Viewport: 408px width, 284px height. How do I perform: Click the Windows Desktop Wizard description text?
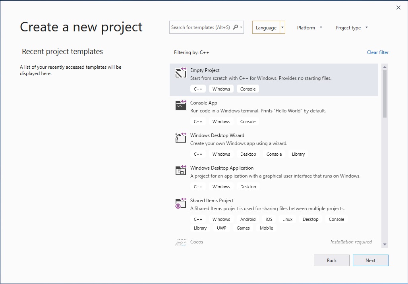click(239, 143)
